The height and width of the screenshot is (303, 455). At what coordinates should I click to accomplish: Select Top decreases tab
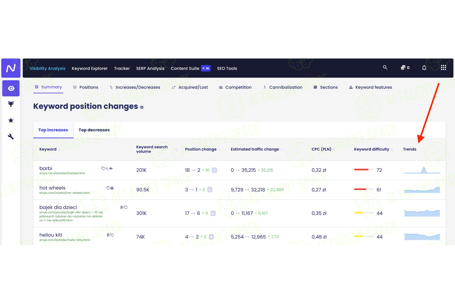point(94,130)
